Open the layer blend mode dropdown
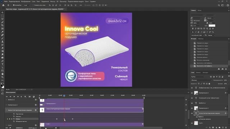The image size is (230, 129). click(x=202, y=80)
